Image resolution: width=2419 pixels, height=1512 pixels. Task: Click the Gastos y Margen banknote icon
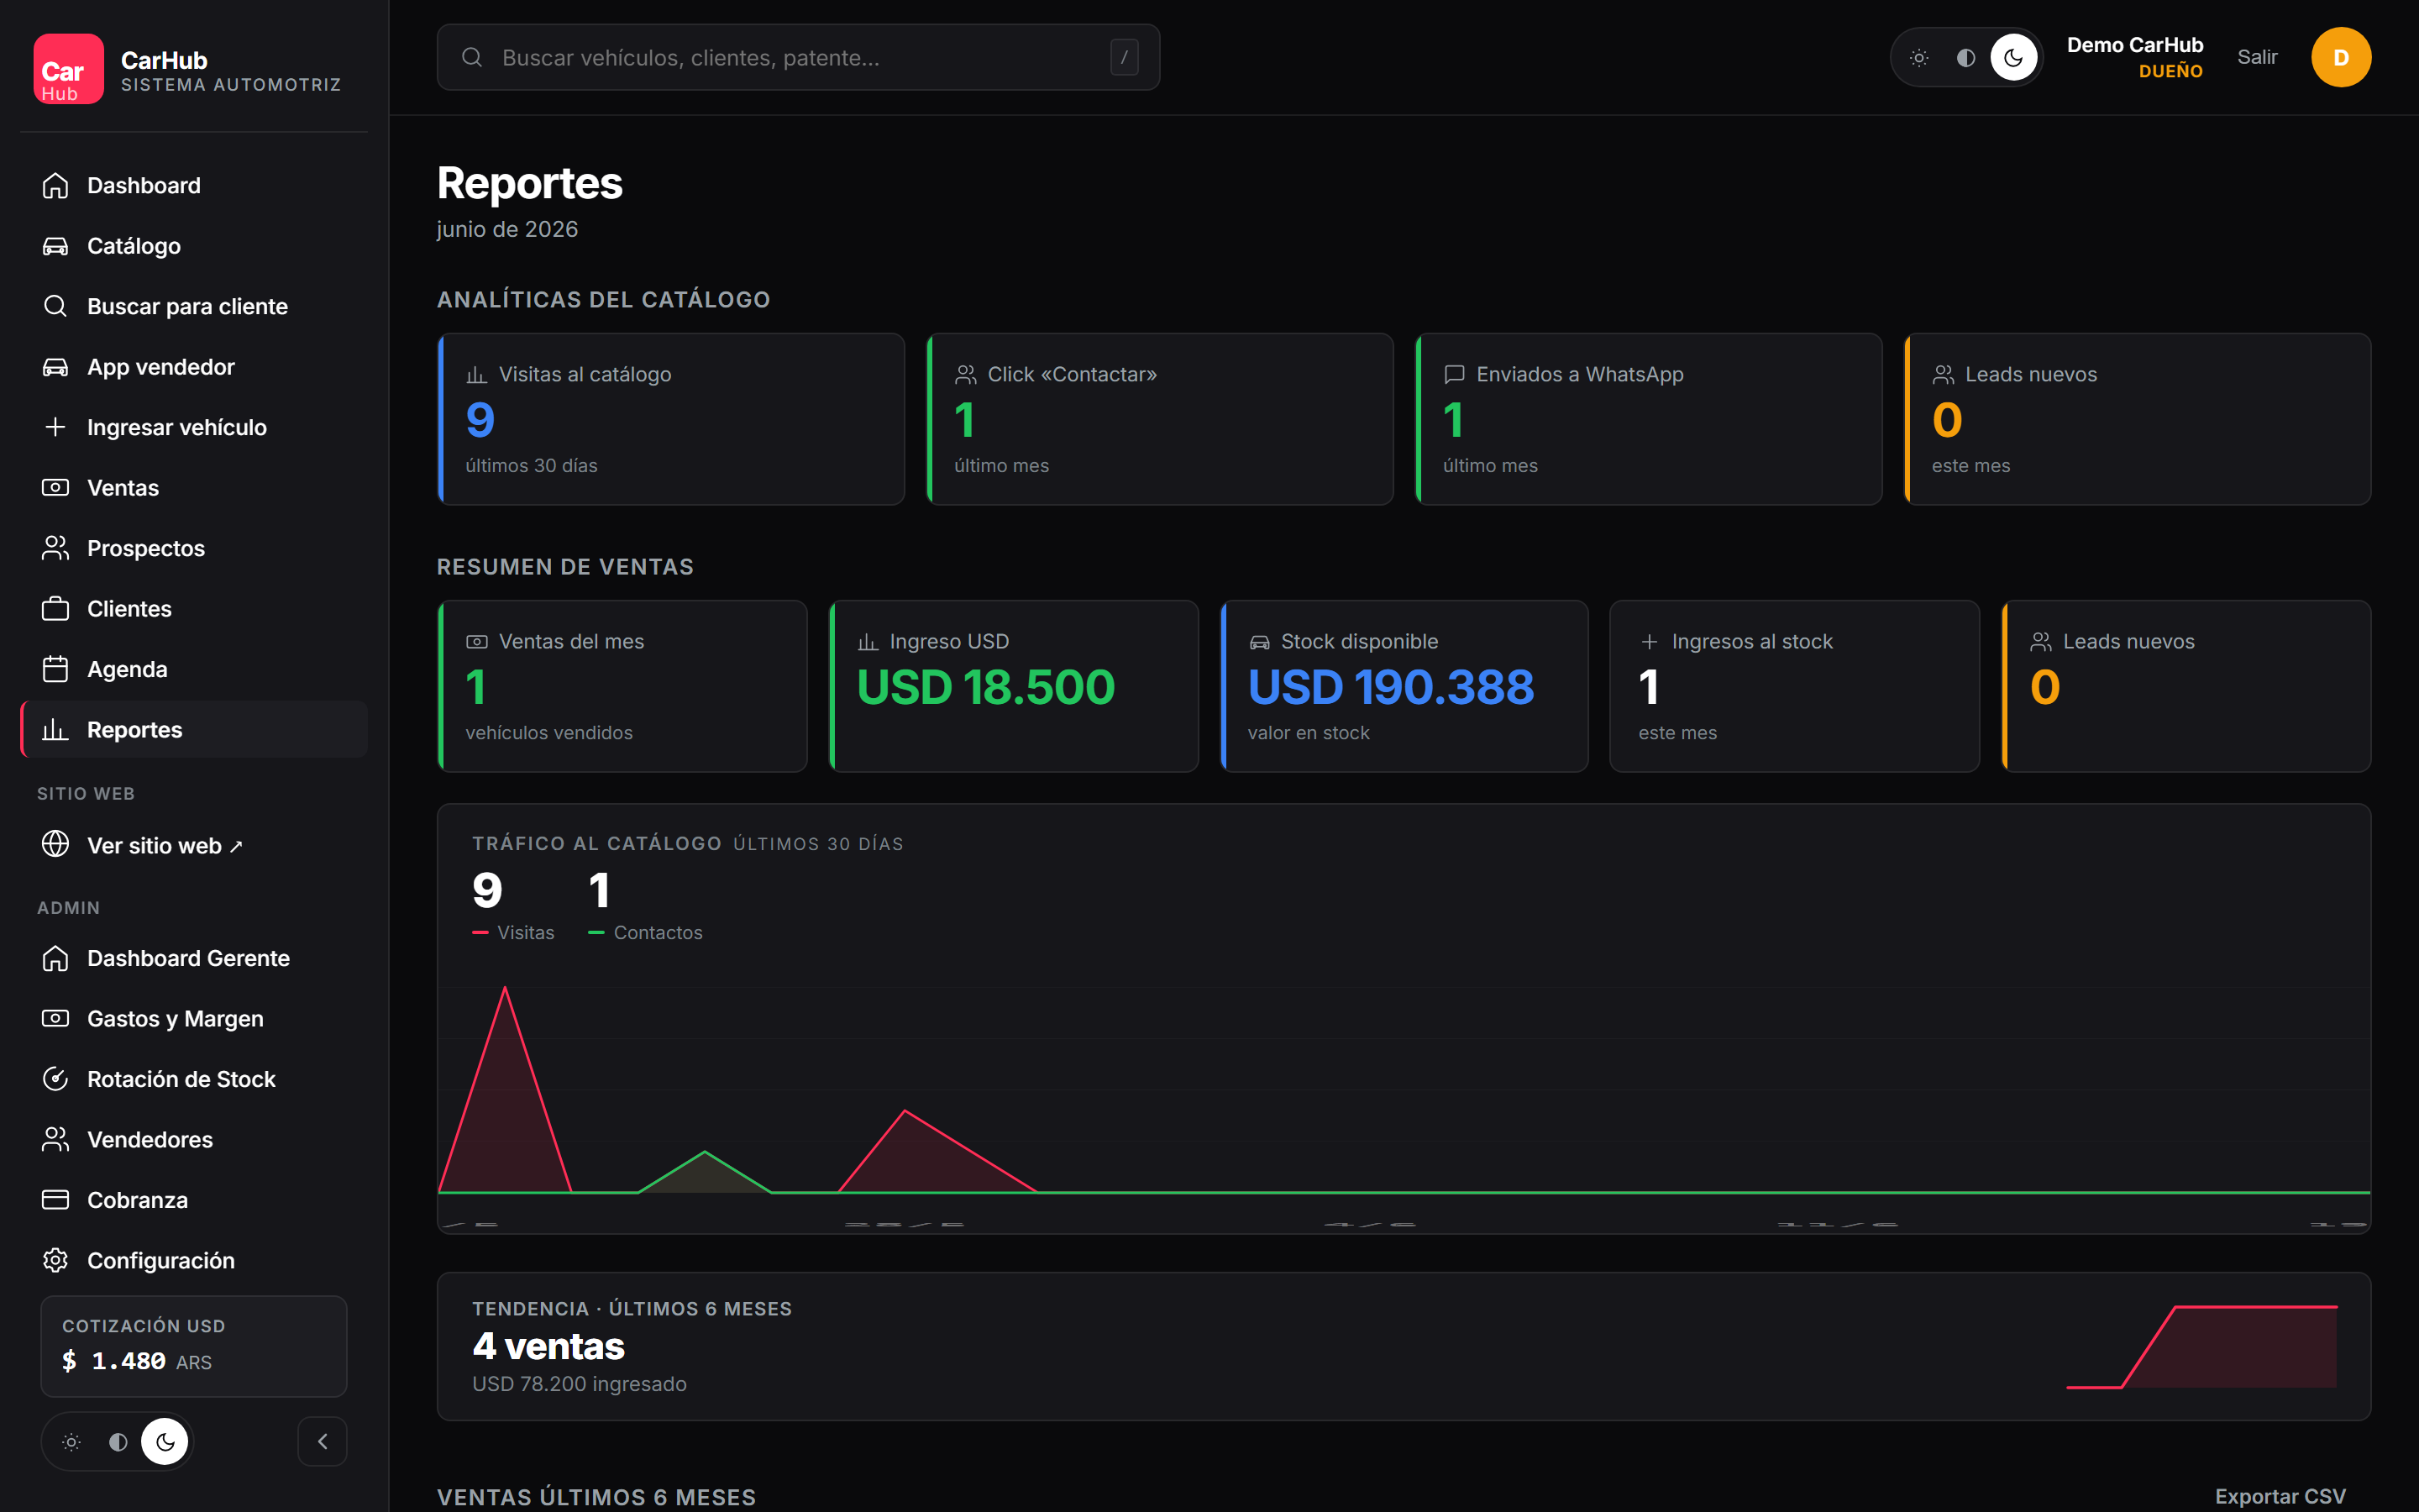click(x=55, y=1018)
